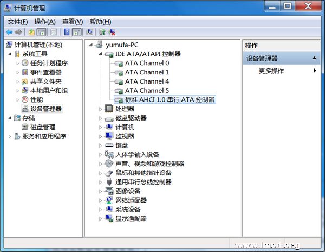325x252 pixels.
Task: Click the 通用串行总线控制器 USB icon
Action: point(109,182)
